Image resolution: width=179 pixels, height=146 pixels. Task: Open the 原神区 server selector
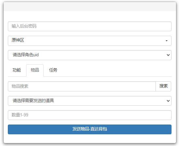[x=90, y=41]
